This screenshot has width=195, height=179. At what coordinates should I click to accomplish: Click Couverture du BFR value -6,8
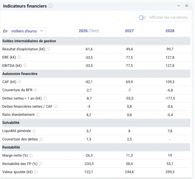tap(170, 90)
